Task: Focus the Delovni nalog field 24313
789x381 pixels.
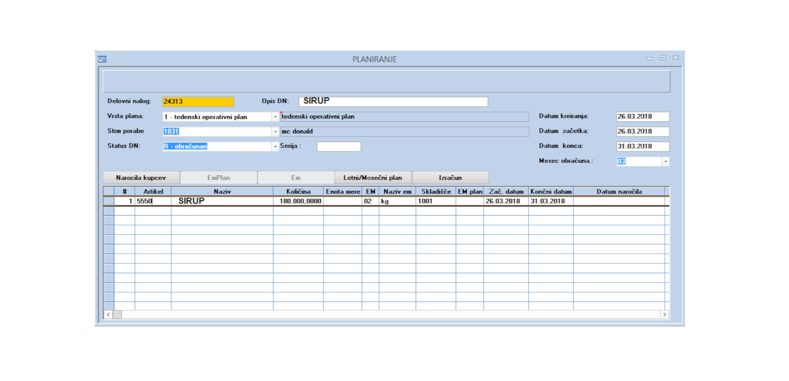Action: pyautogui.click(x=198, y=102)
